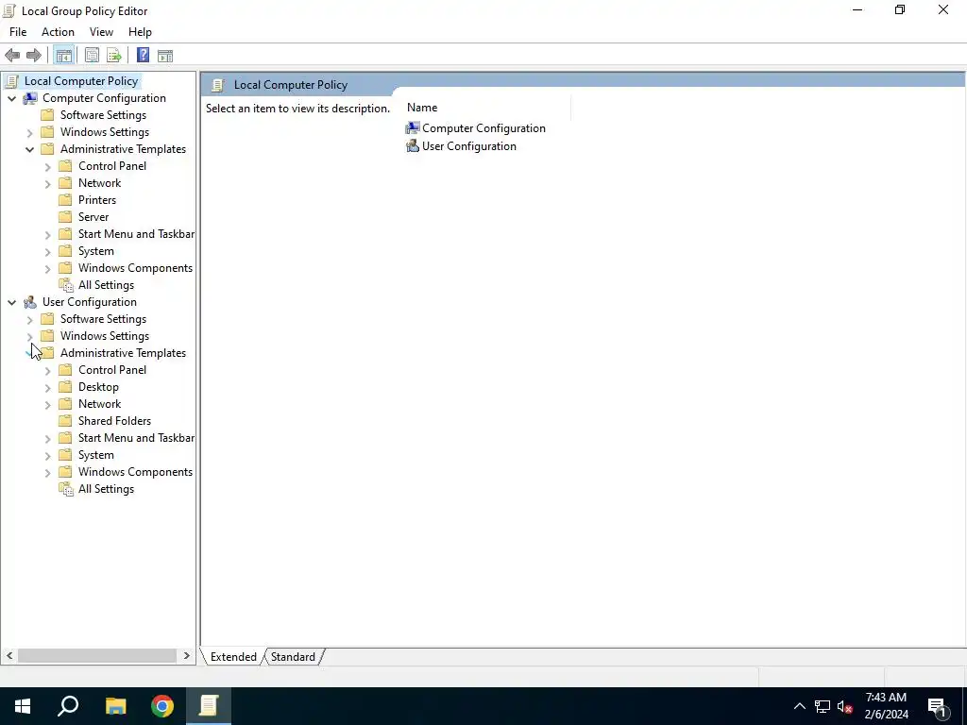Select Computer Configuration text in right pane

pyautogui.click(x=484, y=128)
